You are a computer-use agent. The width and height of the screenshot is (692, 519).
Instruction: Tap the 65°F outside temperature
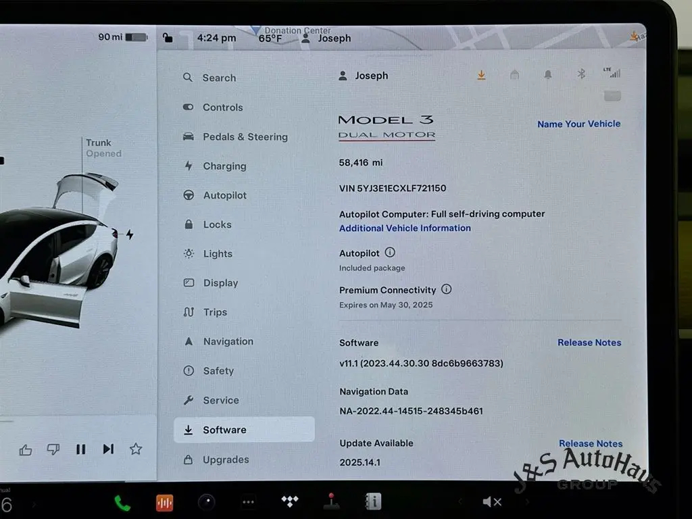tap(270, 39)
